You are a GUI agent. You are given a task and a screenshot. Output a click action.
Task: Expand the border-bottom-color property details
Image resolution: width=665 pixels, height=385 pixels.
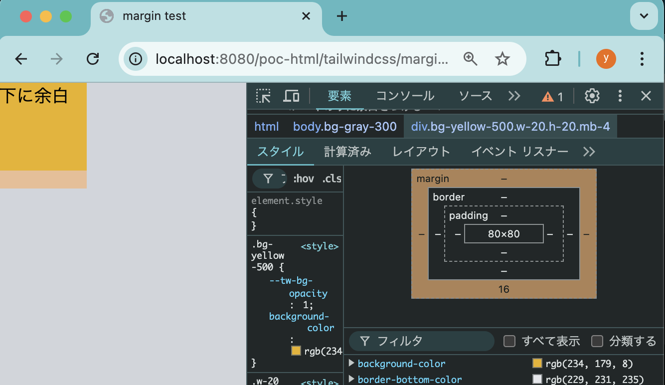click(x=352, y=380)
